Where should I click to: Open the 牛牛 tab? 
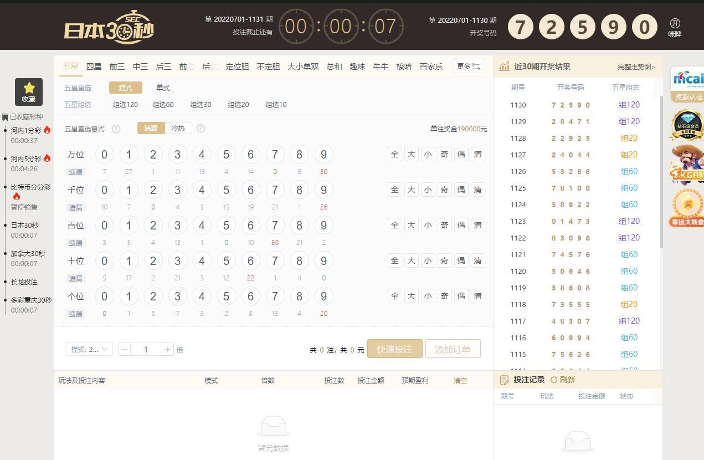pyautogui.click(x=381, y=67)
